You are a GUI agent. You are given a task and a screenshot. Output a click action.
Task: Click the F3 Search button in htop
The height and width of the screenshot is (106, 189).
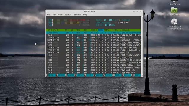click(70, 75)
